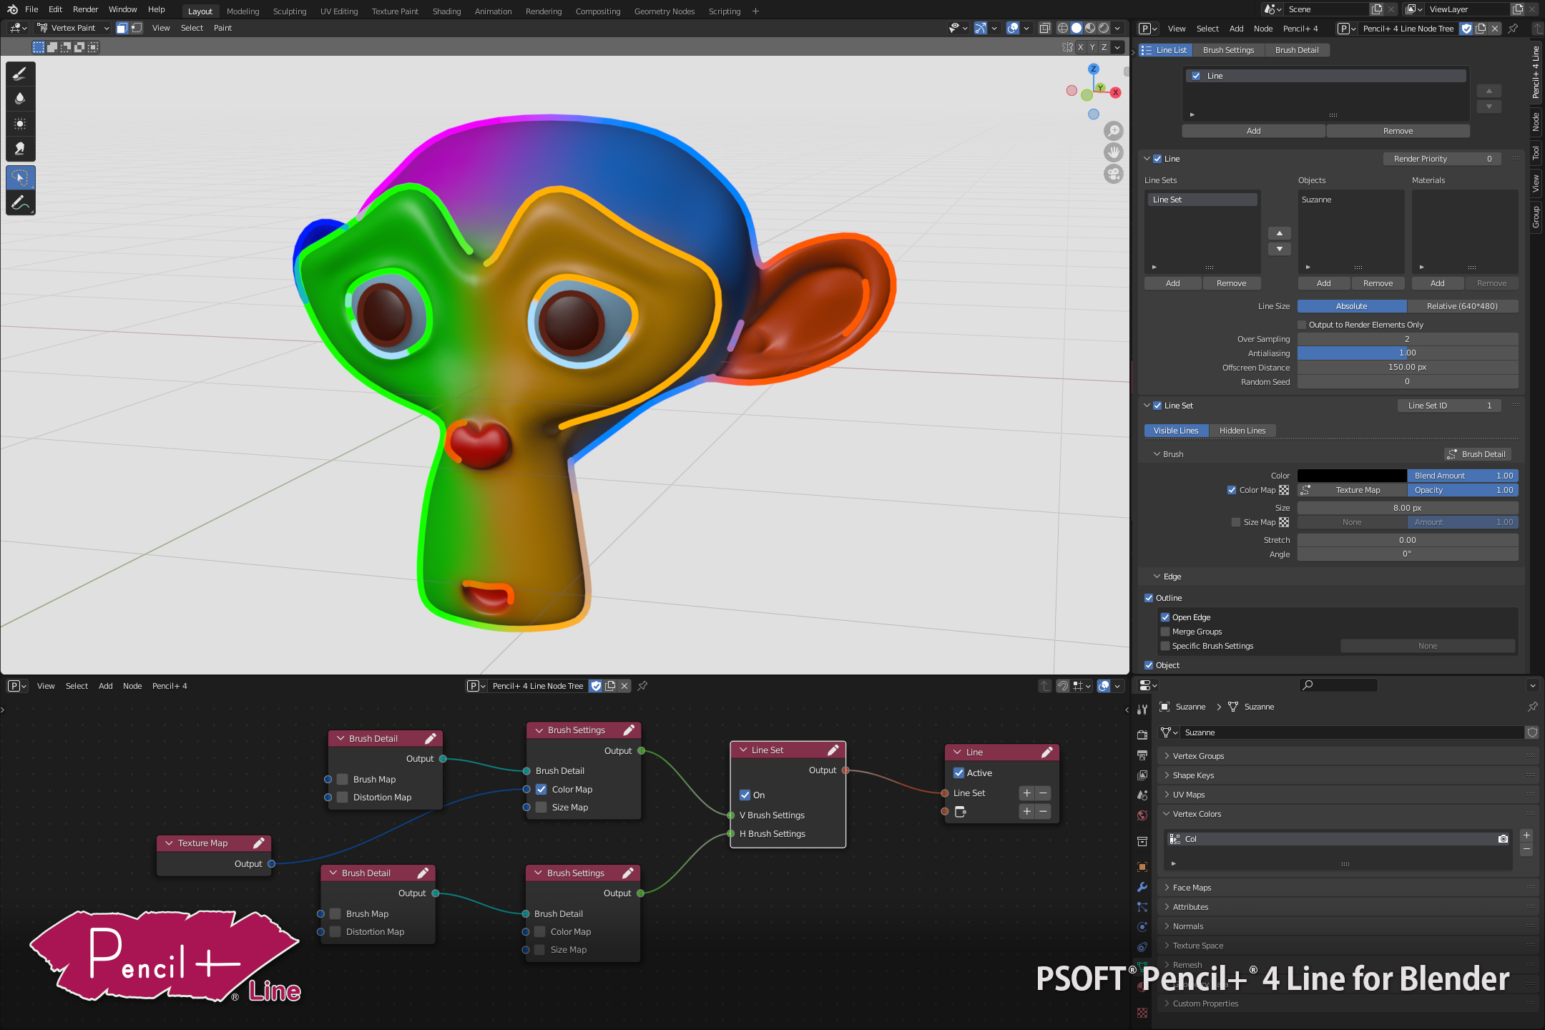Click Remove button under Line List
Image resolution: width=1545 pixels, height=1030 pixels.
(x=1398, y=131)
